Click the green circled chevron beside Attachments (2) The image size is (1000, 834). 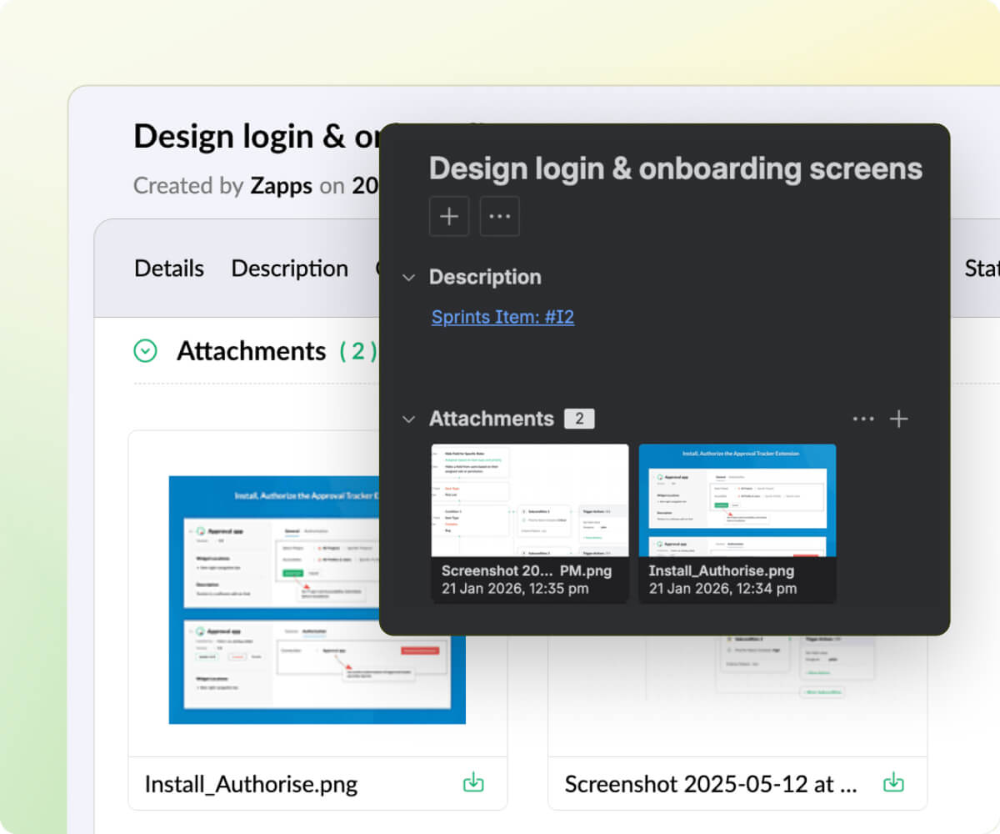point(145,351)
